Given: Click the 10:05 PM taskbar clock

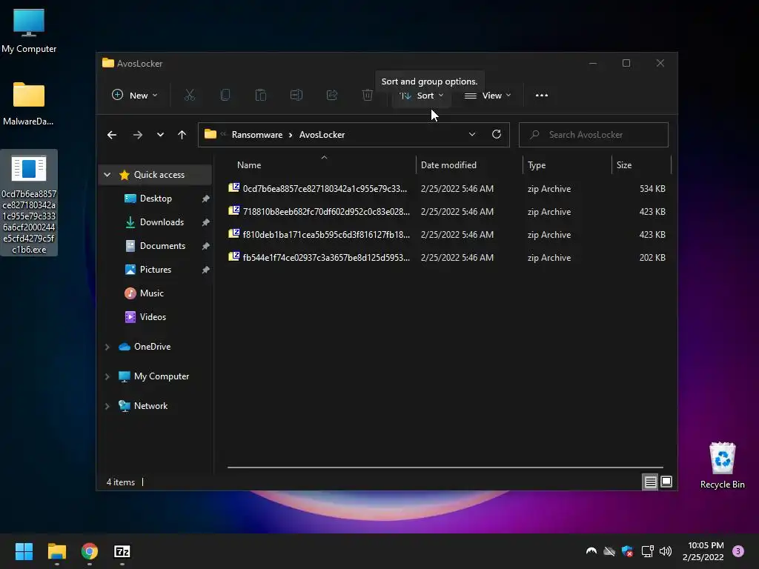Looking at the screenshot, I should (x=703, y=551).
